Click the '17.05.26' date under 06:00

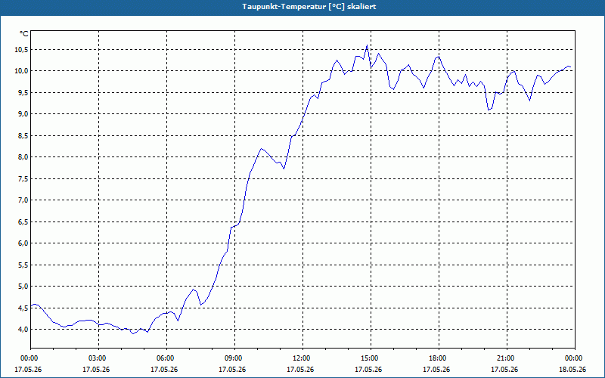pyautogui.click(x=164, y=370)
